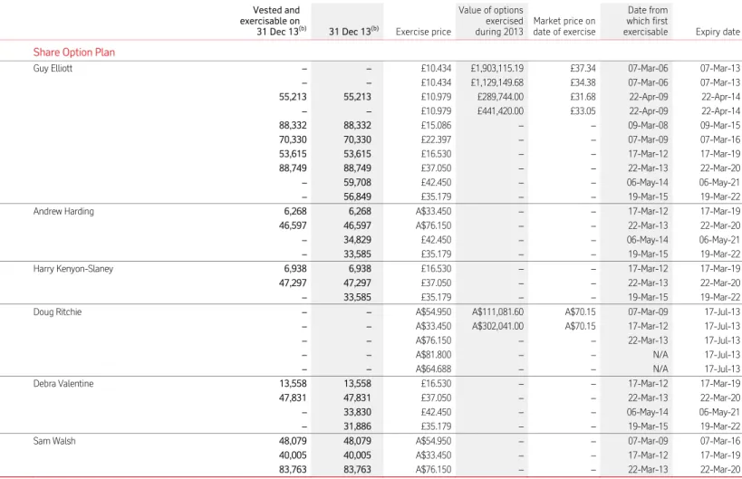Image resolution: width=742 pixels, height=479 pixels.
Task: Click 'N/A' in the A$64.688 row
Action: (x=660, y=369)
